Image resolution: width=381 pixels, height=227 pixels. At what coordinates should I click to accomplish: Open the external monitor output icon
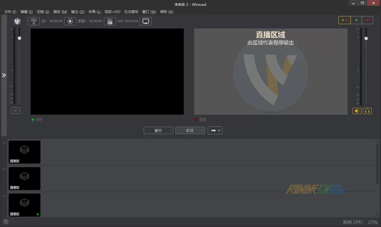(146, 21)
